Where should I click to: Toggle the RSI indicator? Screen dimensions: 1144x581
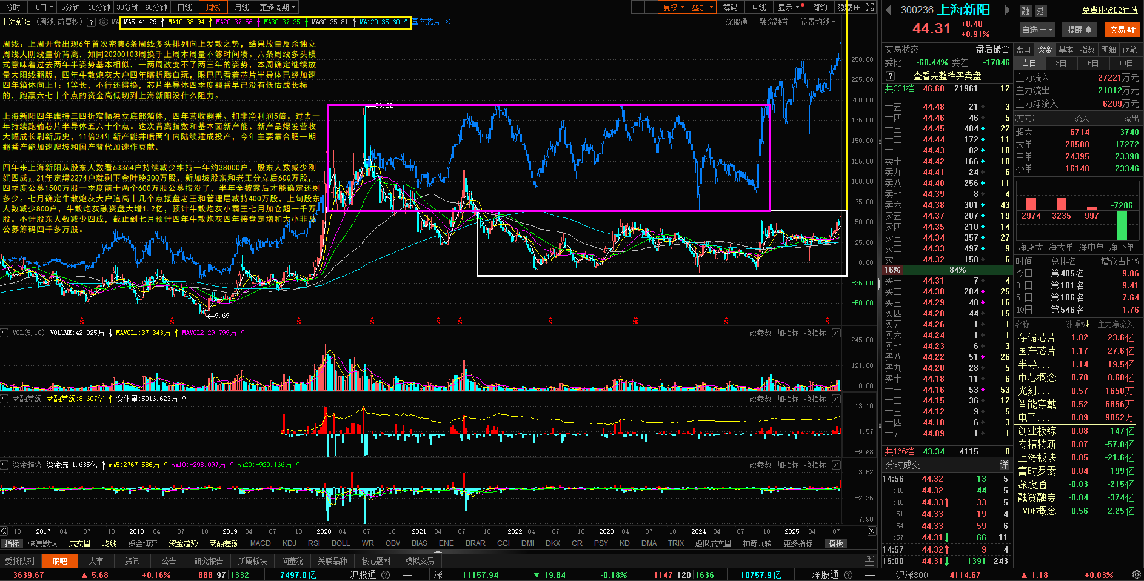point(314,543)
